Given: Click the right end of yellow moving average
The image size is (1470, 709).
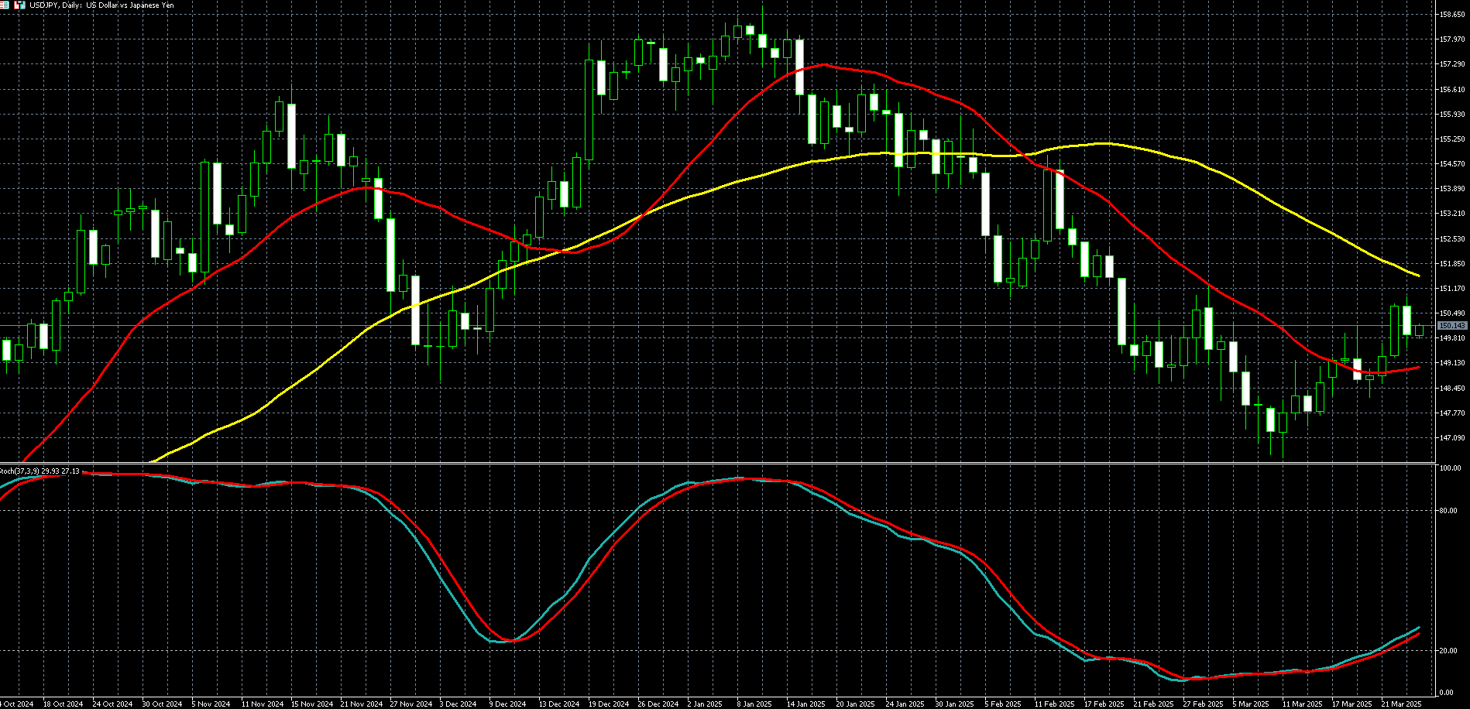Looking at the screenshot, I should [1418, 276].
